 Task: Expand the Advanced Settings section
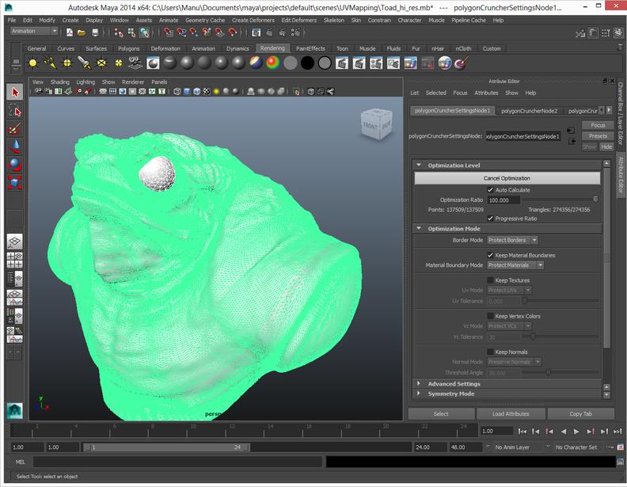pos(454,384)
